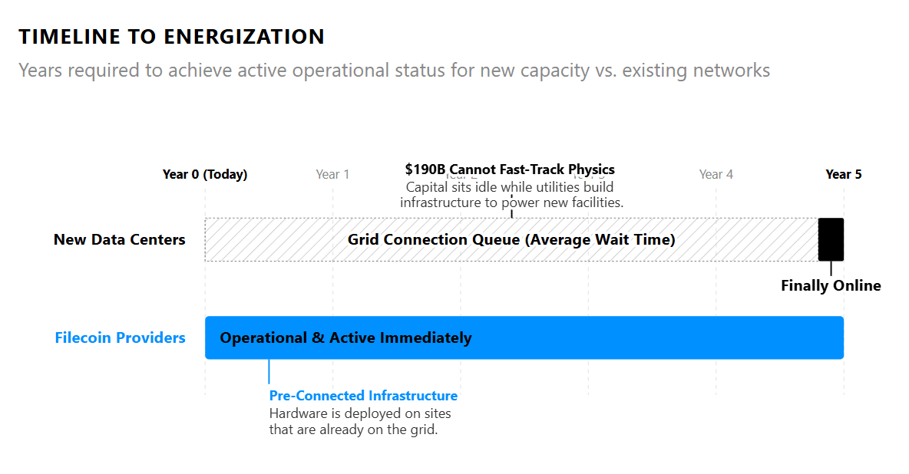Click the black Finally Online block

[x=831, y=239]
